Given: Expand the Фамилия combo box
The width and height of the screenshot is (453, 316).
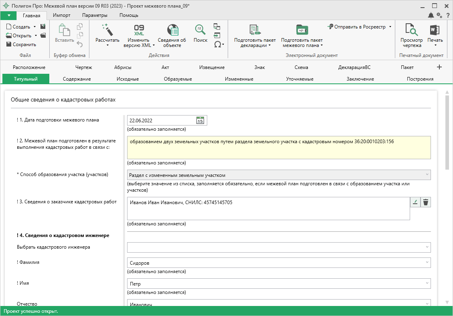Looking at the screenshot, I should click(427, 263).
